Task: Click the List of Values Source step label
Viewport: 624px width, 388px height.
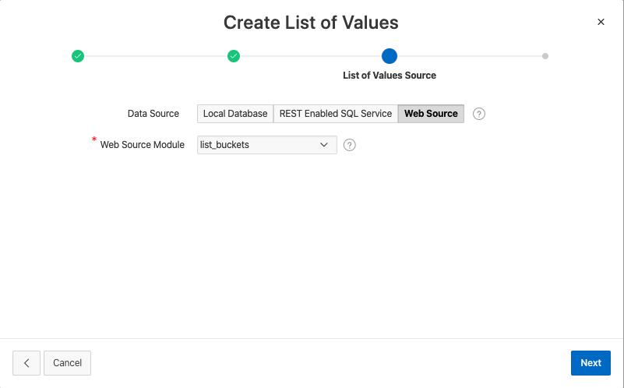Action: click(390, 76)
